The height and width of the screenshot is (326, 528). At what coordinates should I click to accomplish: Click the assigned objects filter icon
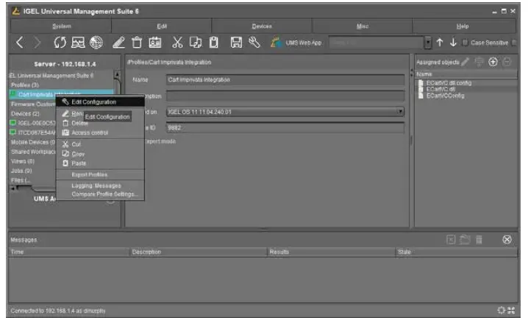[479, 62]
